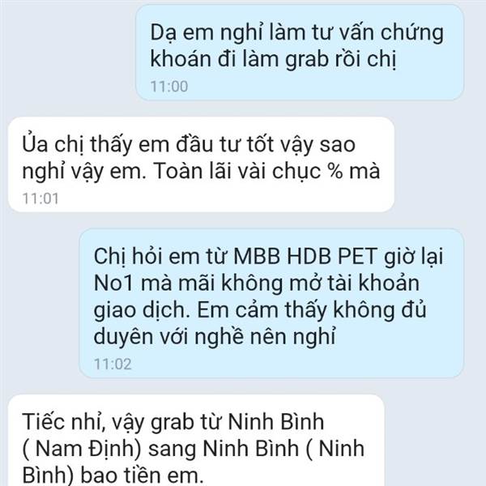
Task: Tap the "%" symbol in the white bubble
Action: coord(335,171)
